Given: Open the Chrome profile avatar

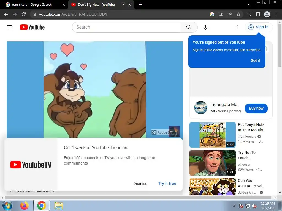Looking at the screenshot, I should (267, 14).
